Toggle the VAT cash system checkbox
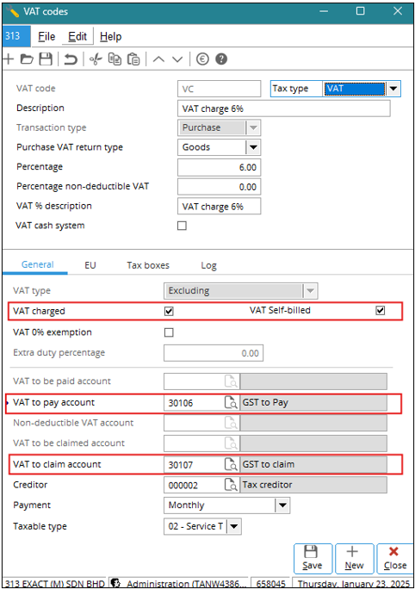Screen dimensions: 415x589 pos(182,226)
